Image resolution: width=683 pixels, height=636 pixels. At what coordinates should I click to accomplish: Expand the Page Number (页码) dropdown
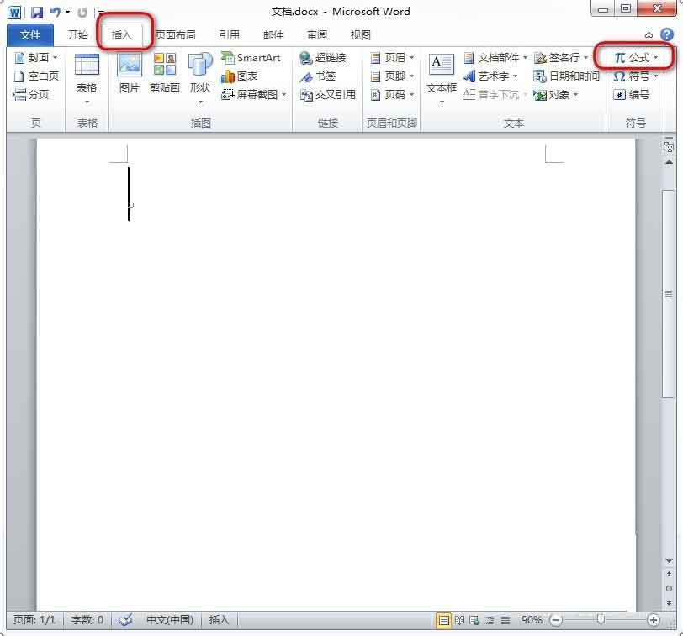point(411,94)
